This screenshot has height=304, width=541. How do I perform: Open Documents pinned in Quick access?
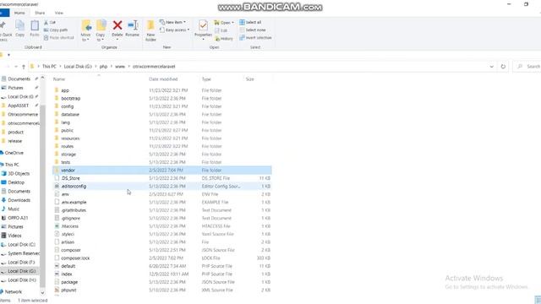point(19,79)
